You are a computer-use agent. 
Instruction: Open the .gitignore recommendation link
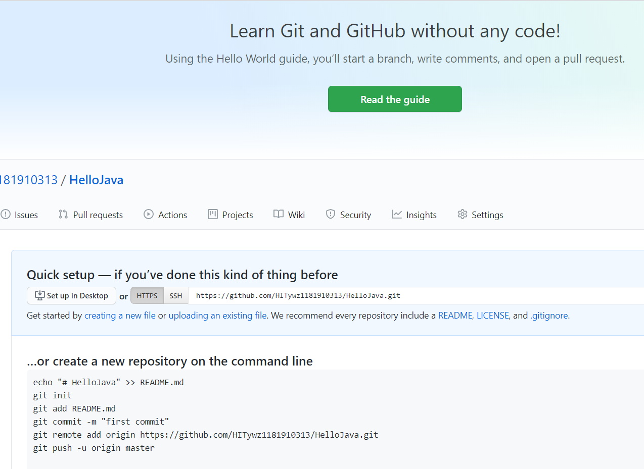(549, 316)
